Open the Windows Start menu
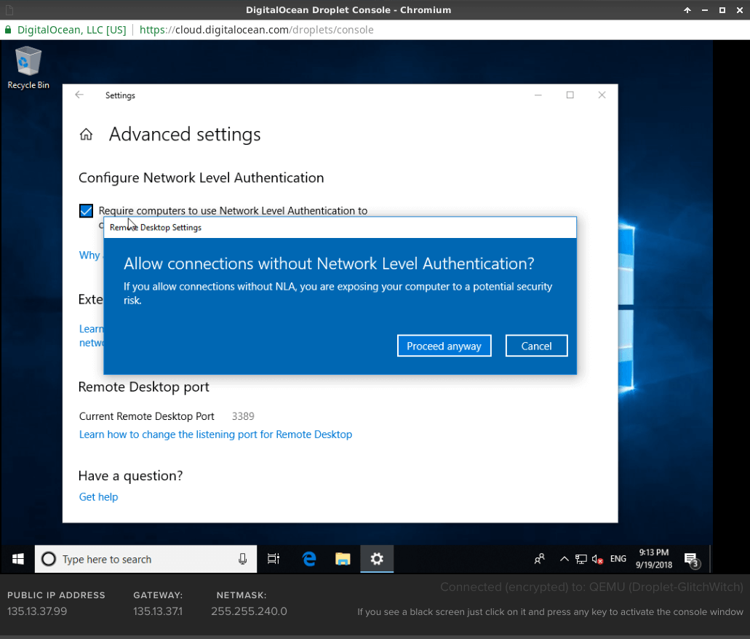The height and width of the screenshot is (639, 750). click(x=17, y=559)
